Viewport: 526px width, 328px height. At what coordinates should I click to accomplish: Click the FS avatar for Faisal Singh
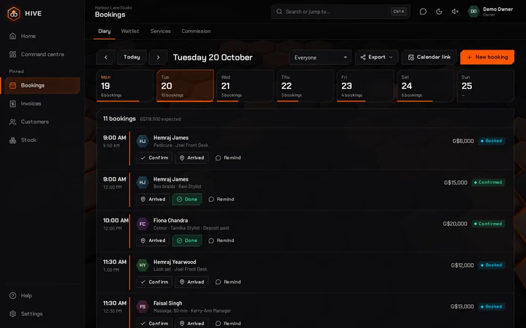[142, 307]
